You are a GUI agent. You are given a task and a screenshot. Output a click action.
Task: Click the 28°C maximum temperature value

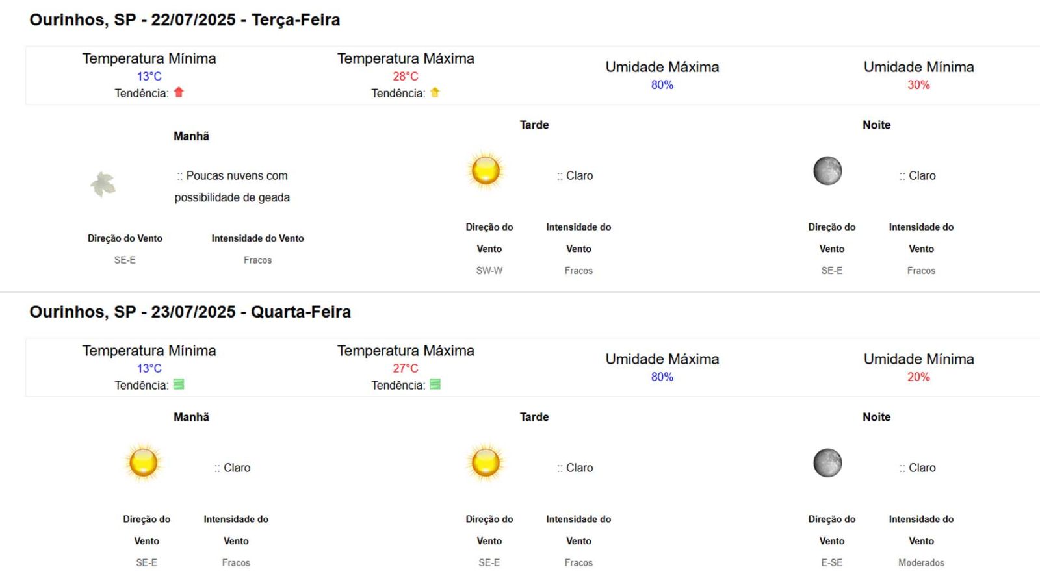[x=406, y=76]
